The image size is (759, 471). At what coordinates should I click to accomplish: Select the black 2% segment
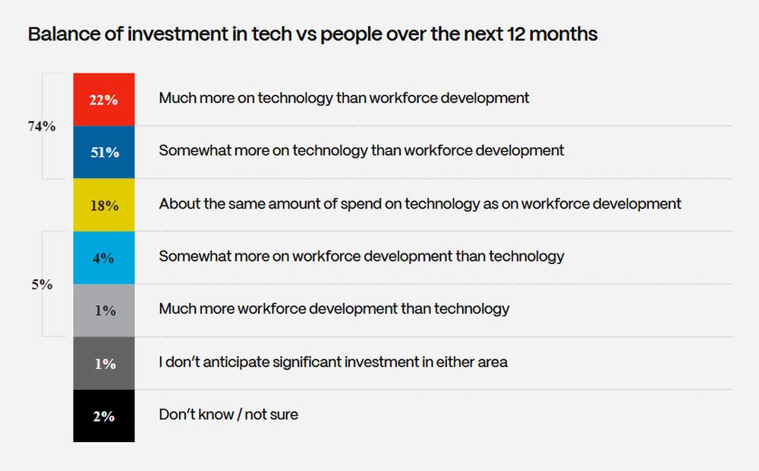(103, 416)
